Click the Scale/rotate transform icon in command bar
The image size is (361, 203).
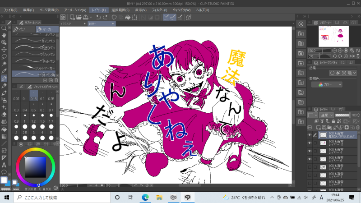point(134,17)
